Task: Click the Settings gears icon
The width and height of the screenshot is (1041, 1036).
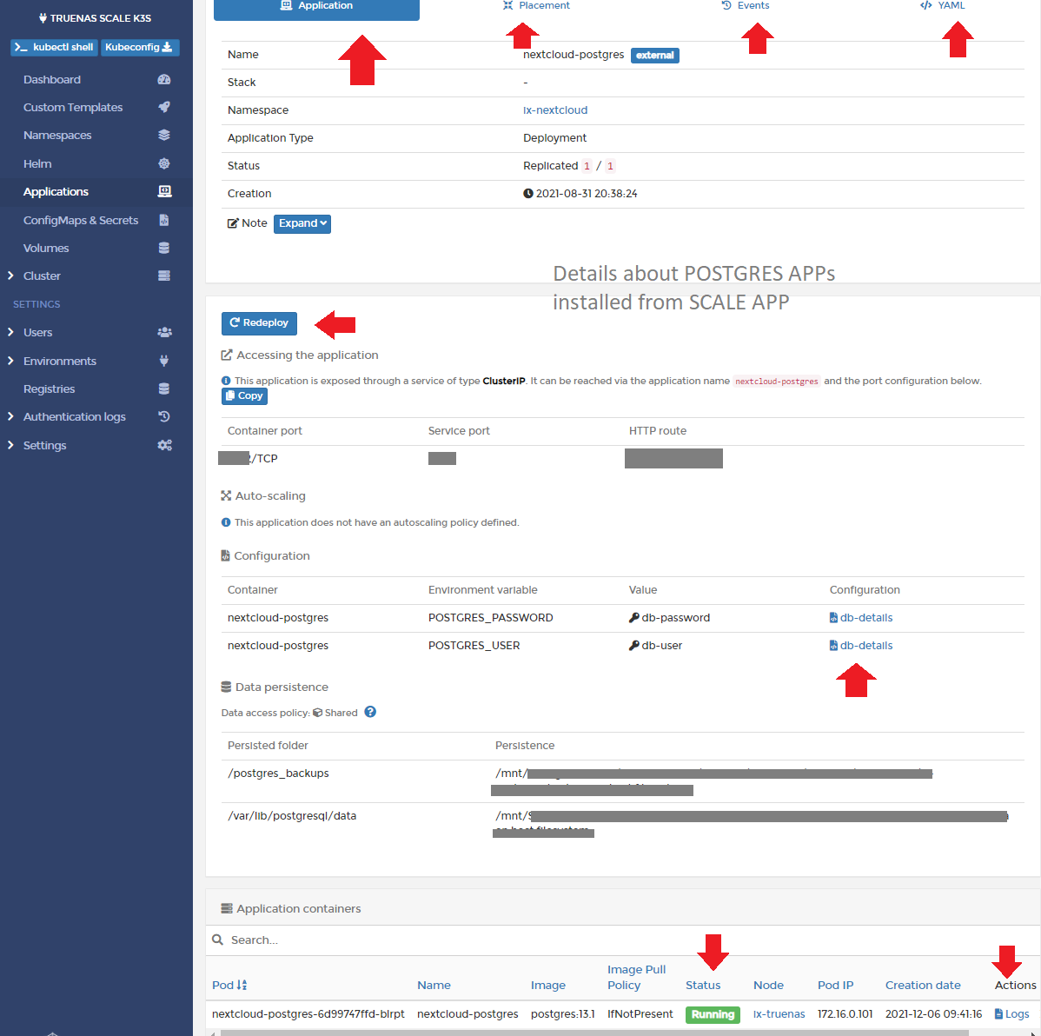Action: [164, 445]
